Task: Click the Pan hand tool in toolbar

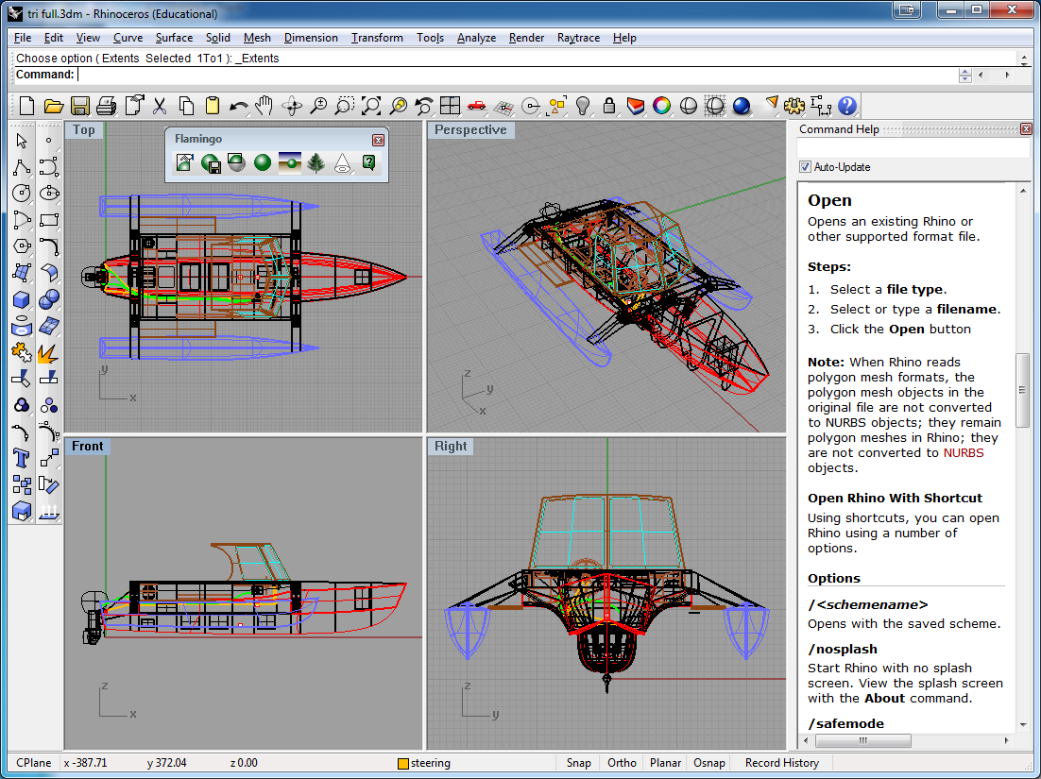Action: point(265,106)
